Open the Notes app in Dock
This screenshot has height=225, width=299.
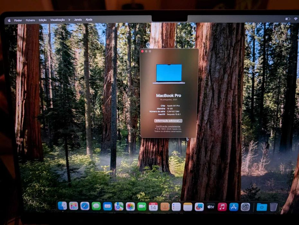[188, 207]
